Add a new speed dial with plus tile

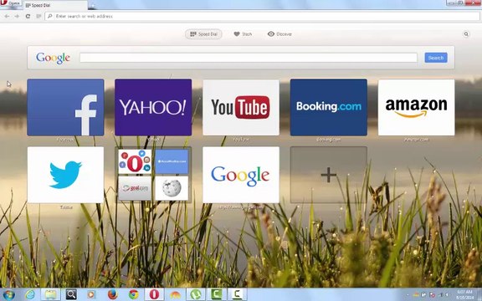[x=329, y=175]
